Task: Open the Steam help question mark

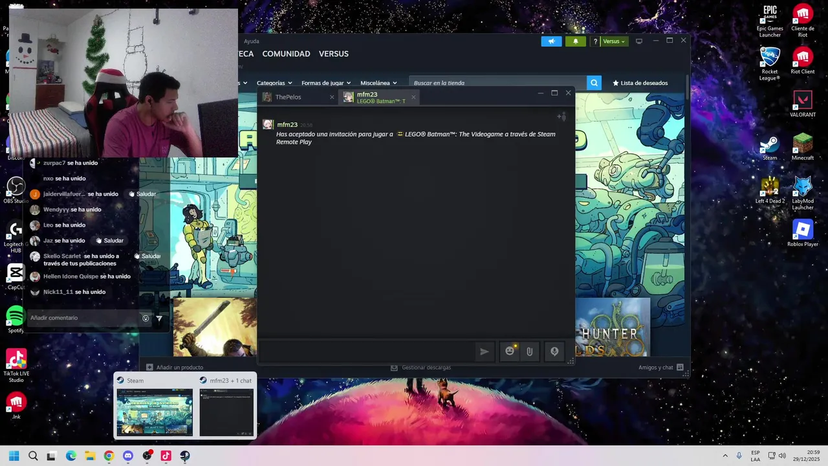Action: coord(595,41)
